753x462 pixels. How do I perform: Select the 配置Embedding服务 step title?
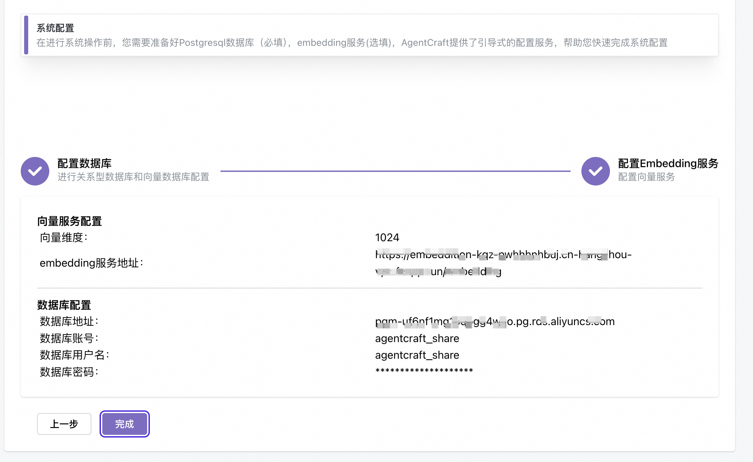click(668, 163)
